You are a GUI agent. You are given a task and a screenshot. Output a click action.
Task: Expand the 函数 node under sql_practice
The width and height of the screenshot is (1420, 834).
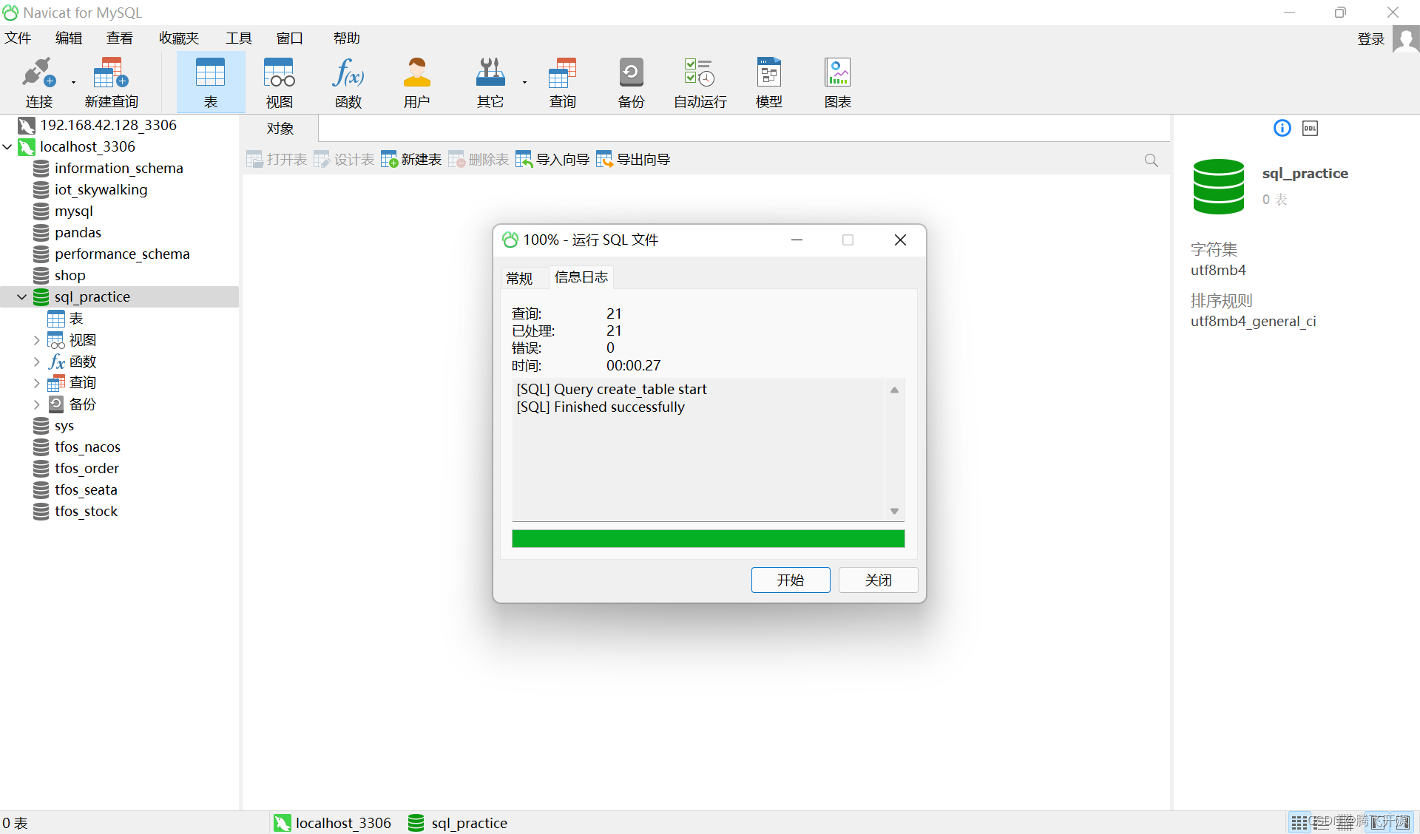point(37,362)
